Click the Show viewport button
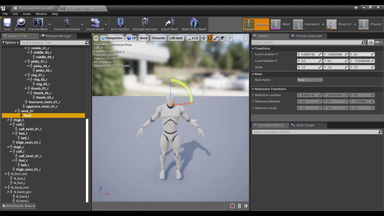384x216 pixels. coord(143,38)
